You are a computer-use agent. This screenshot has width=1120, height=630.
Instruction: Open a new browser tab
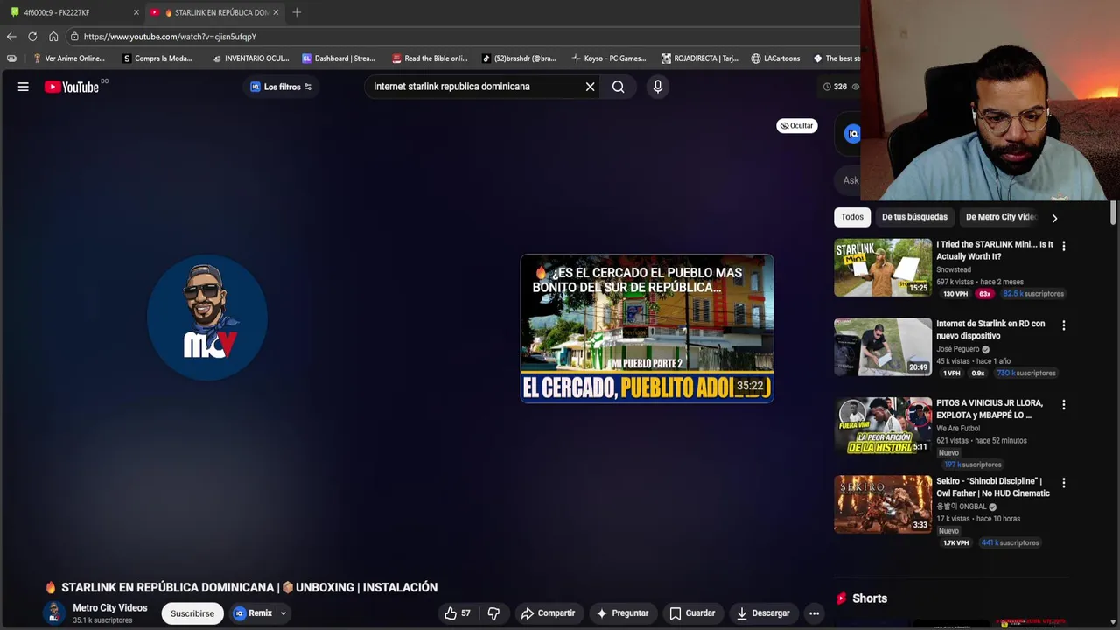pos(297,12)
